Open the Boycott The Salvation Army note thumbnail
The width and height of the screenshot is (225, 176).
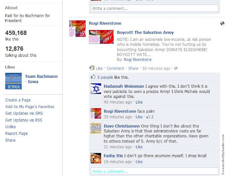coord(101,37)
